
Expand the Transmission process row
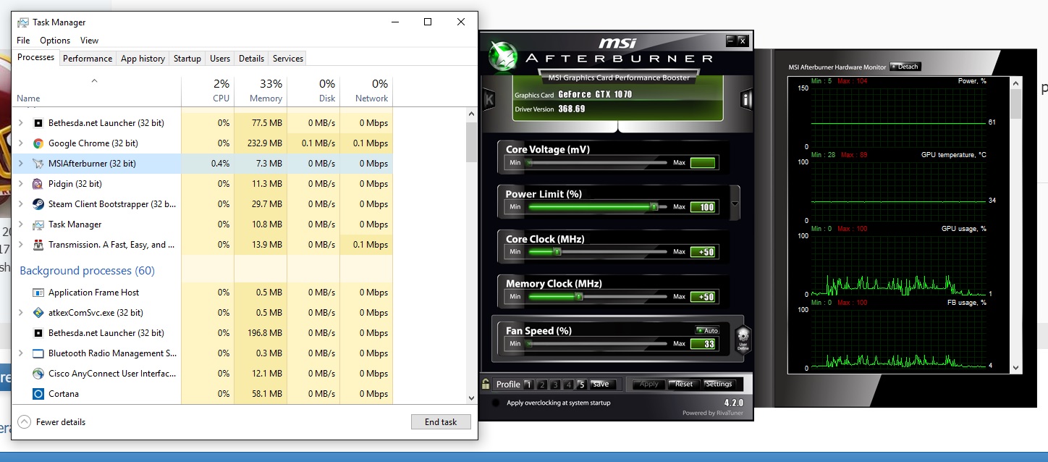coord(20,245)
